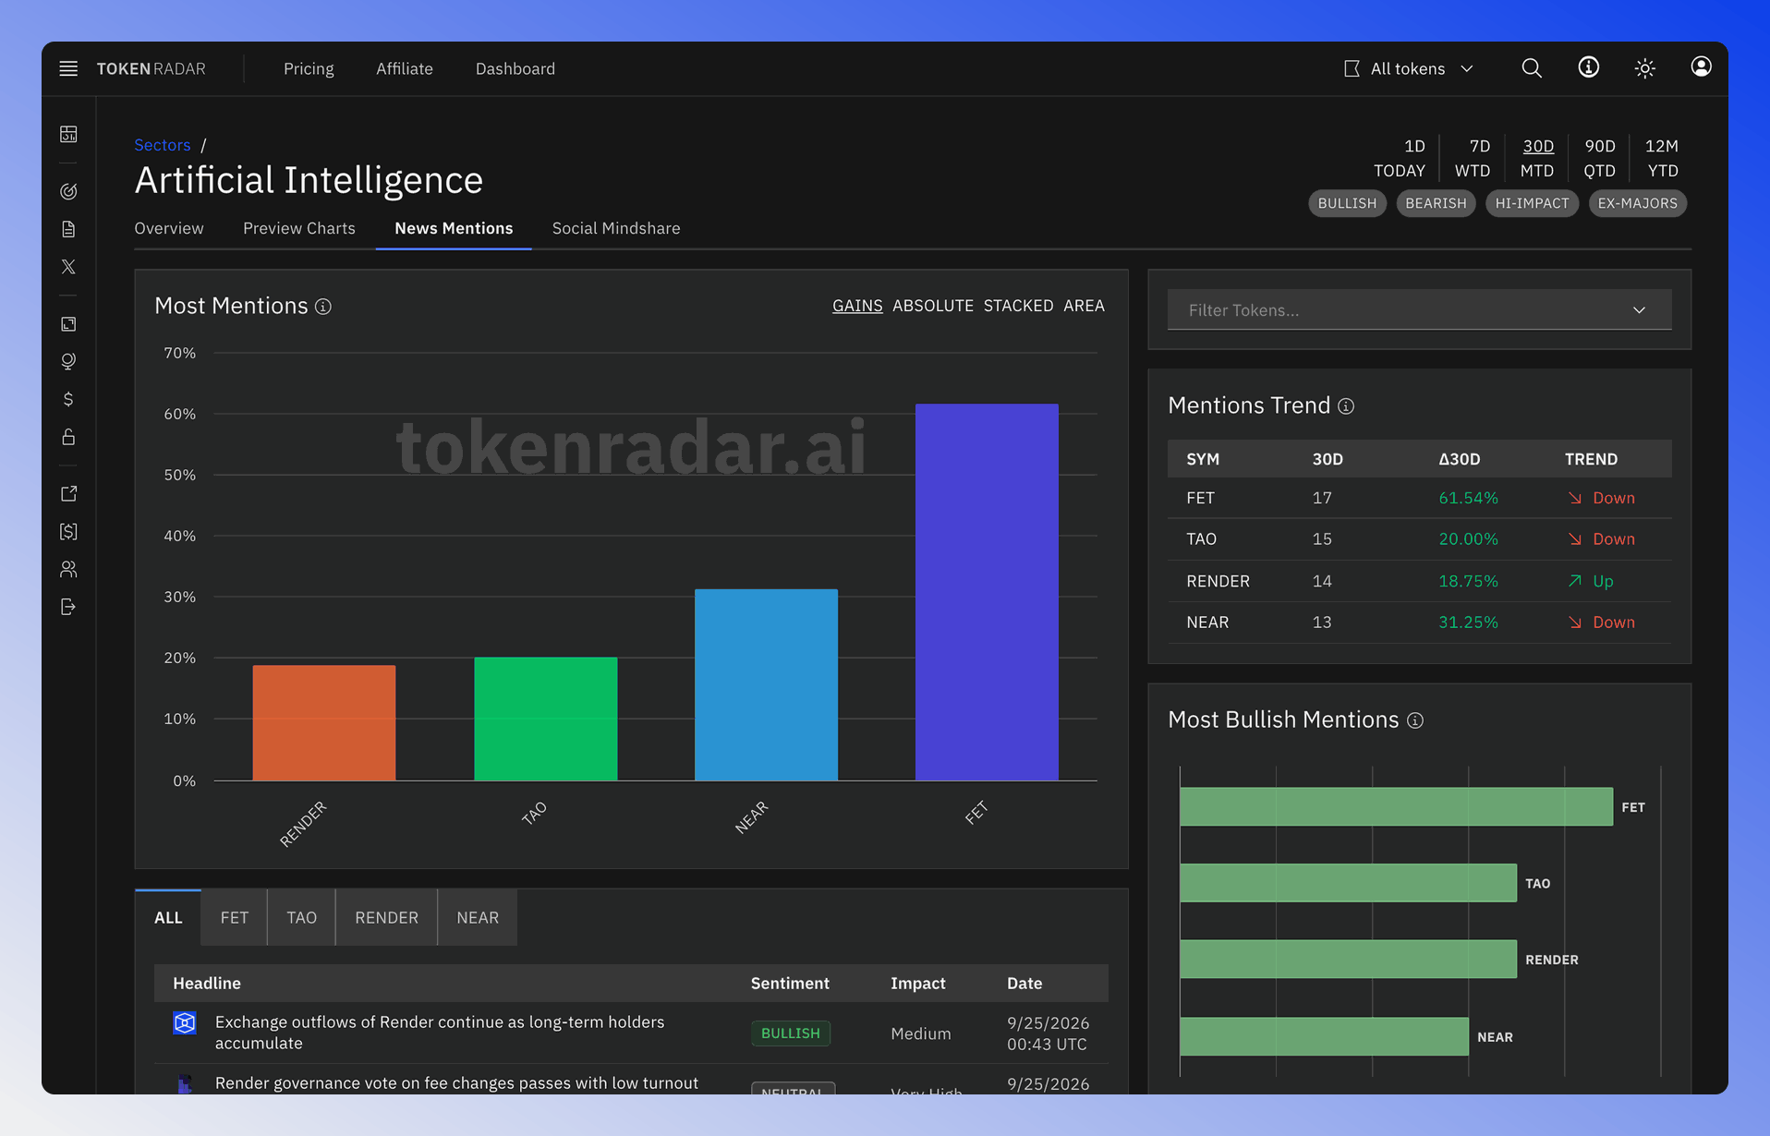Select the 1D timeframe
Screen dimensions: 1770x1136
pos(1413,146)
